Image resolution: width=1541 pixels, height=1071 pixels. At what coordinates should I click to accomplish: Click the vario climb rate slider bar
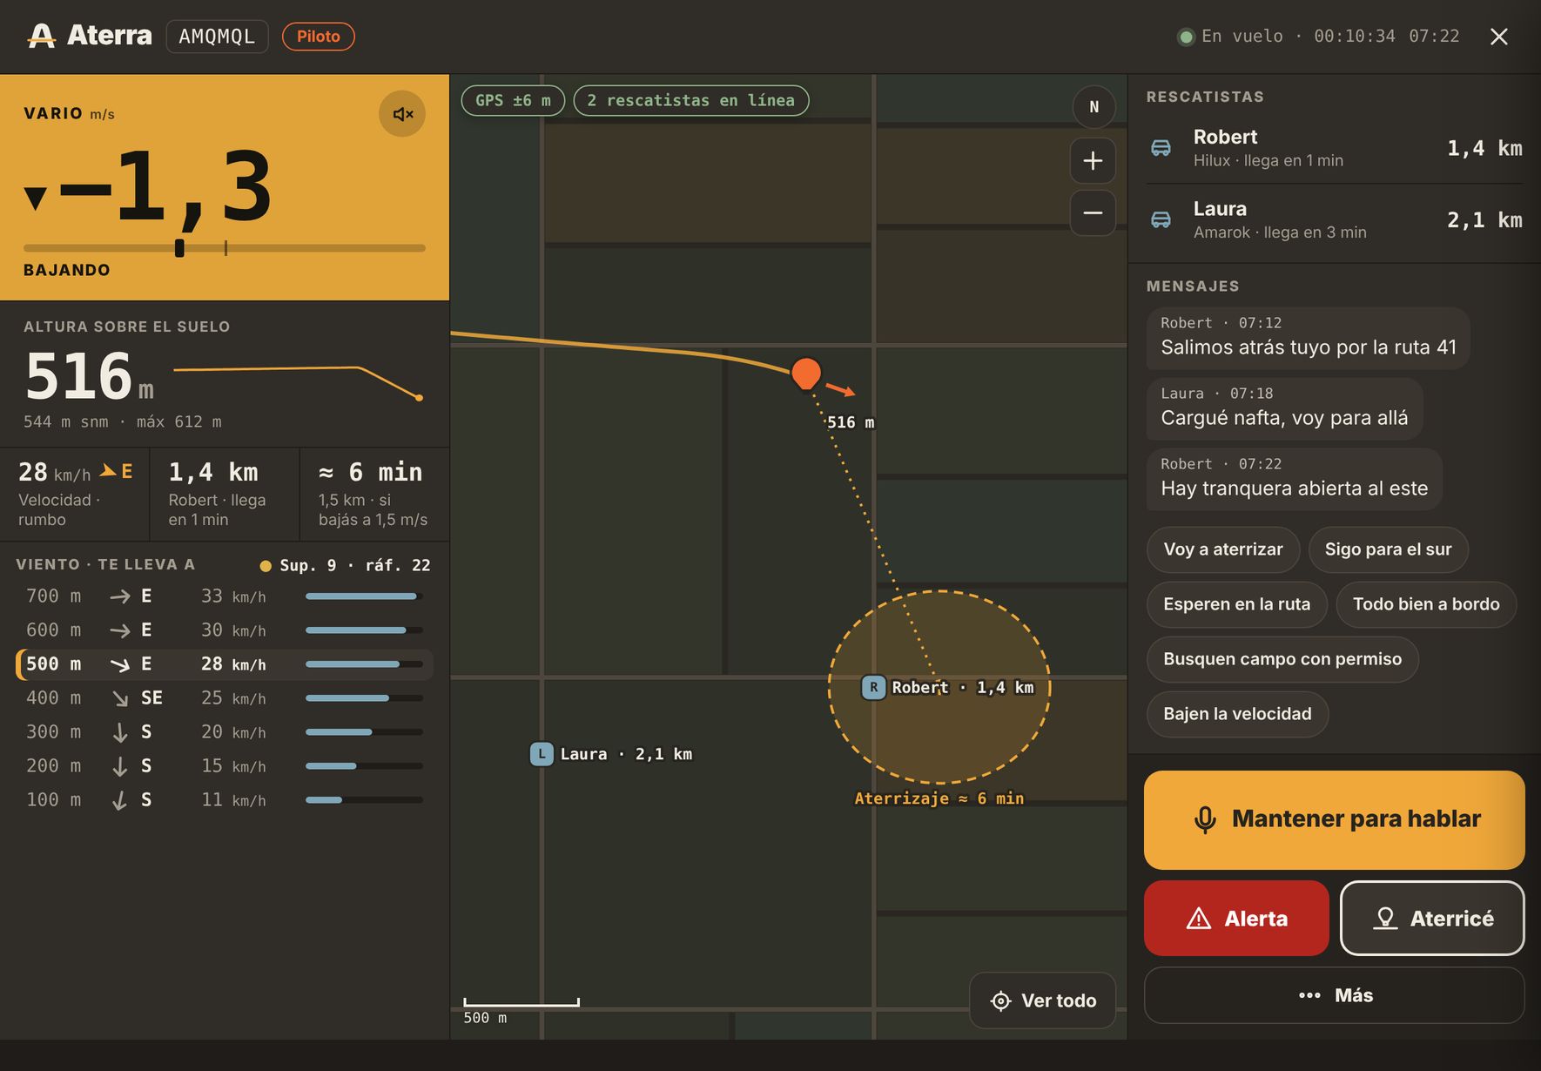click(x=225, y=248)
